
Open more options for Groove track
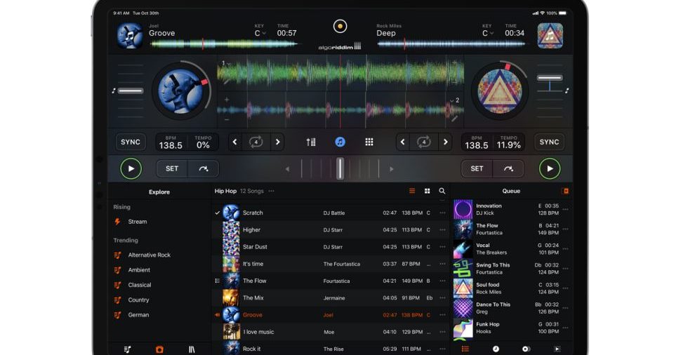point(442,314)
